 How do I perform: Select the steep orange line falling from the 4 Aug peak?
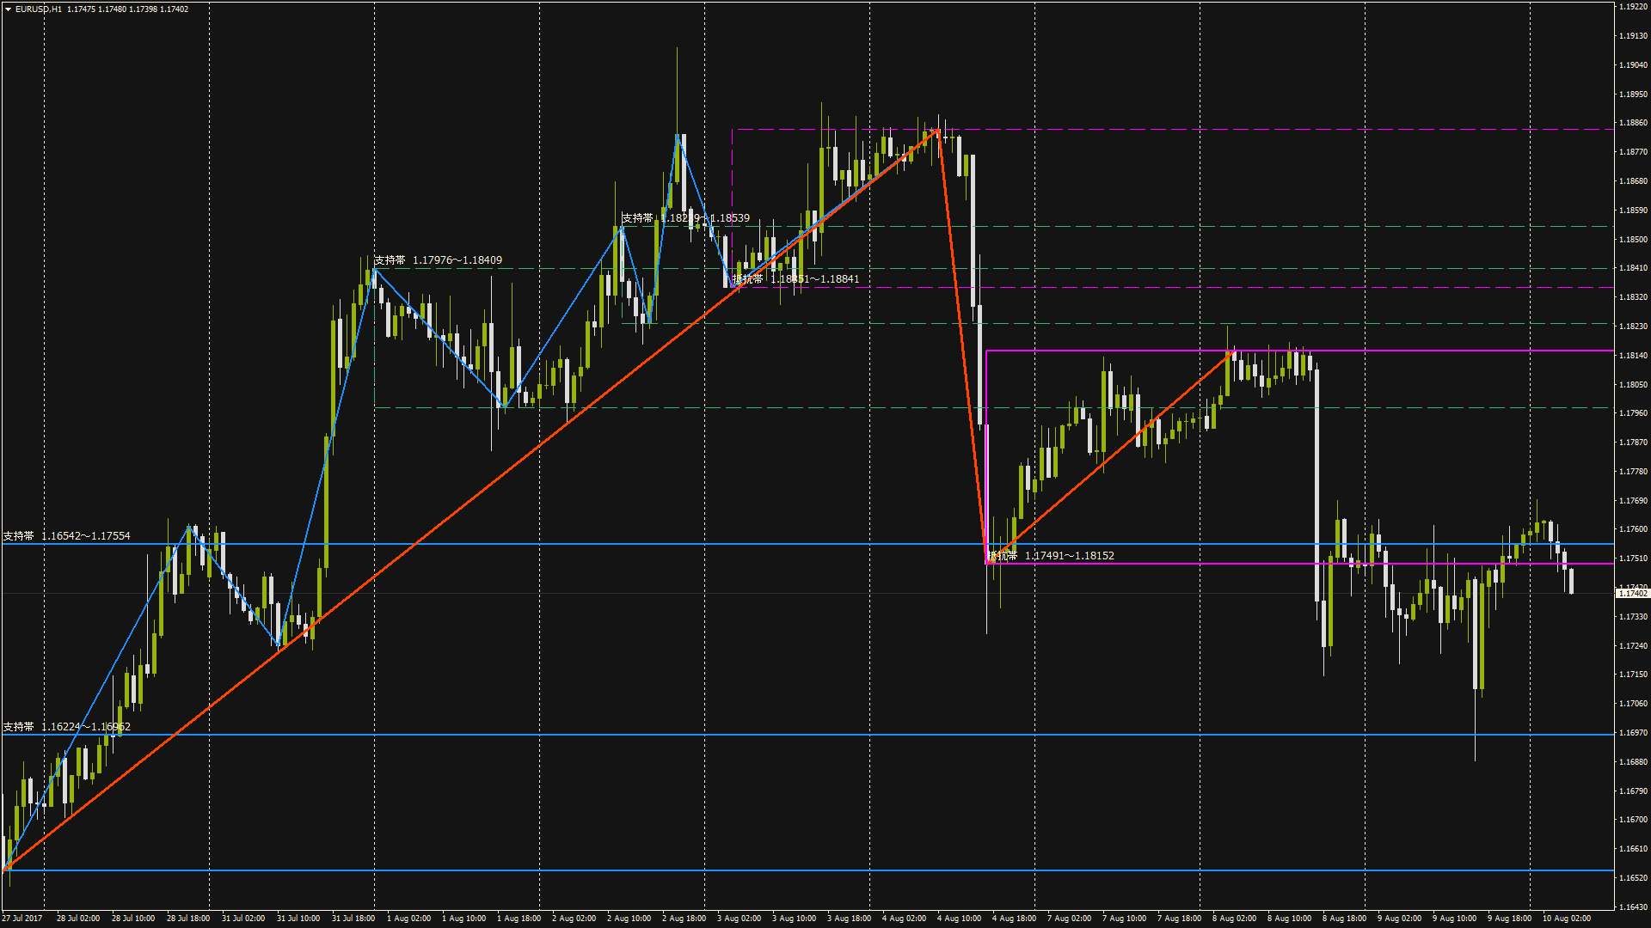click(x=961, y=346)
